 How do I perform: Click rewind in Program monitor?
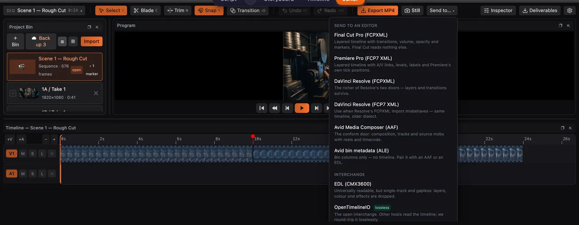[x=275, y=108]
